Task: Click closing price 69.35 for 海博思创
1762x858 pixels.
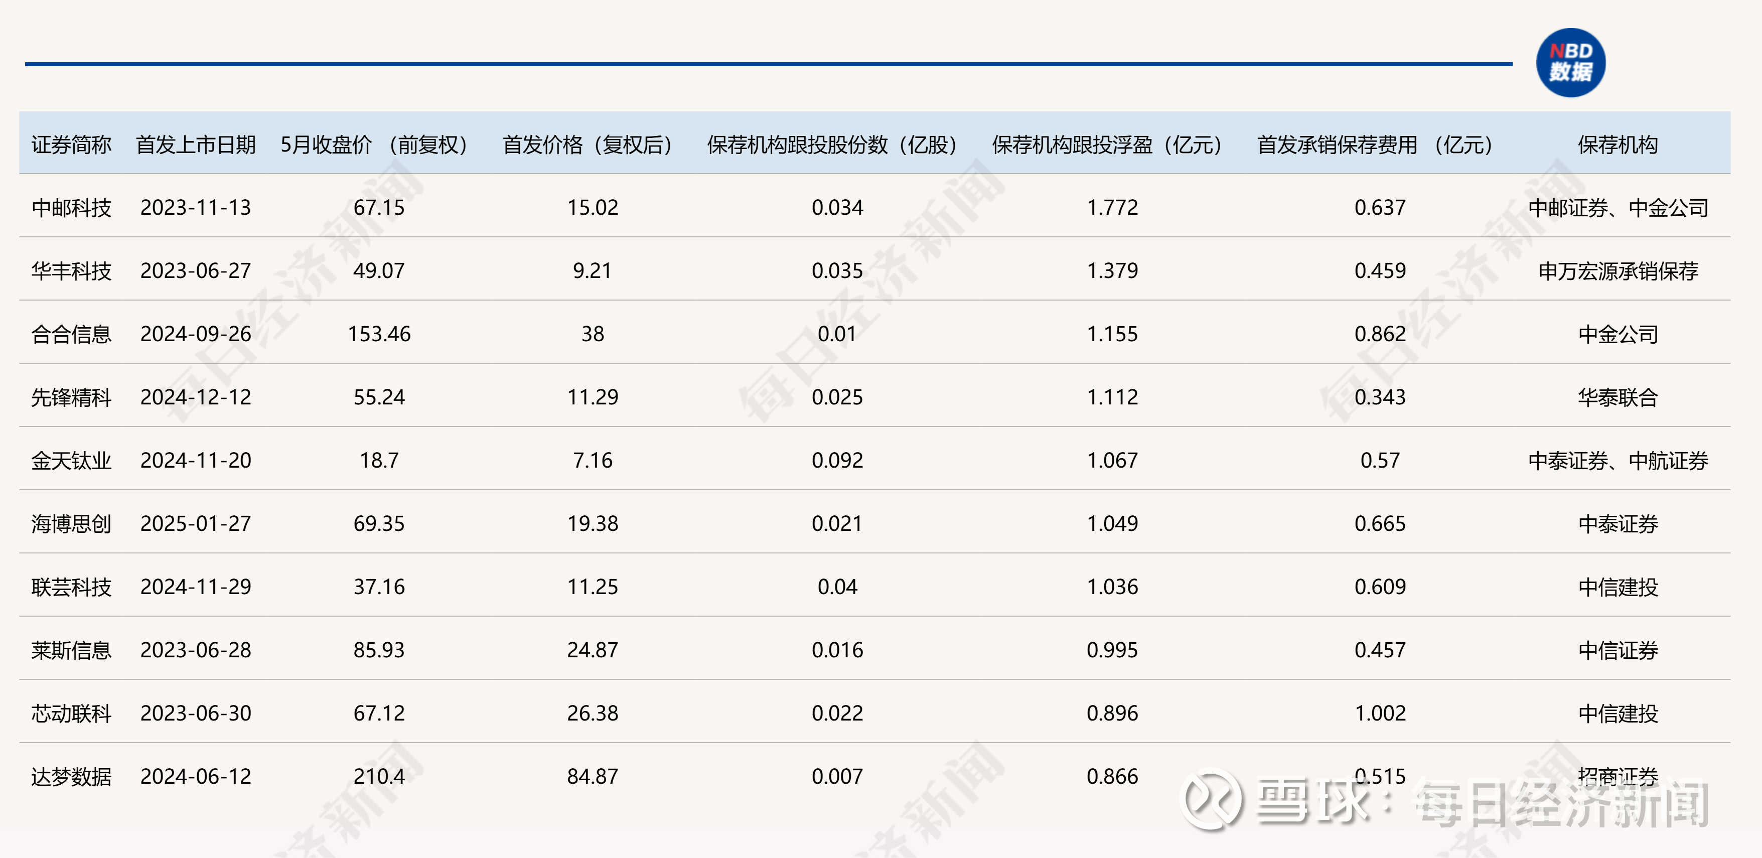Action: click(379, 523)
